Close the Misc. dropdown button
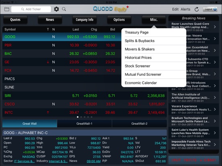 point(154,20)
